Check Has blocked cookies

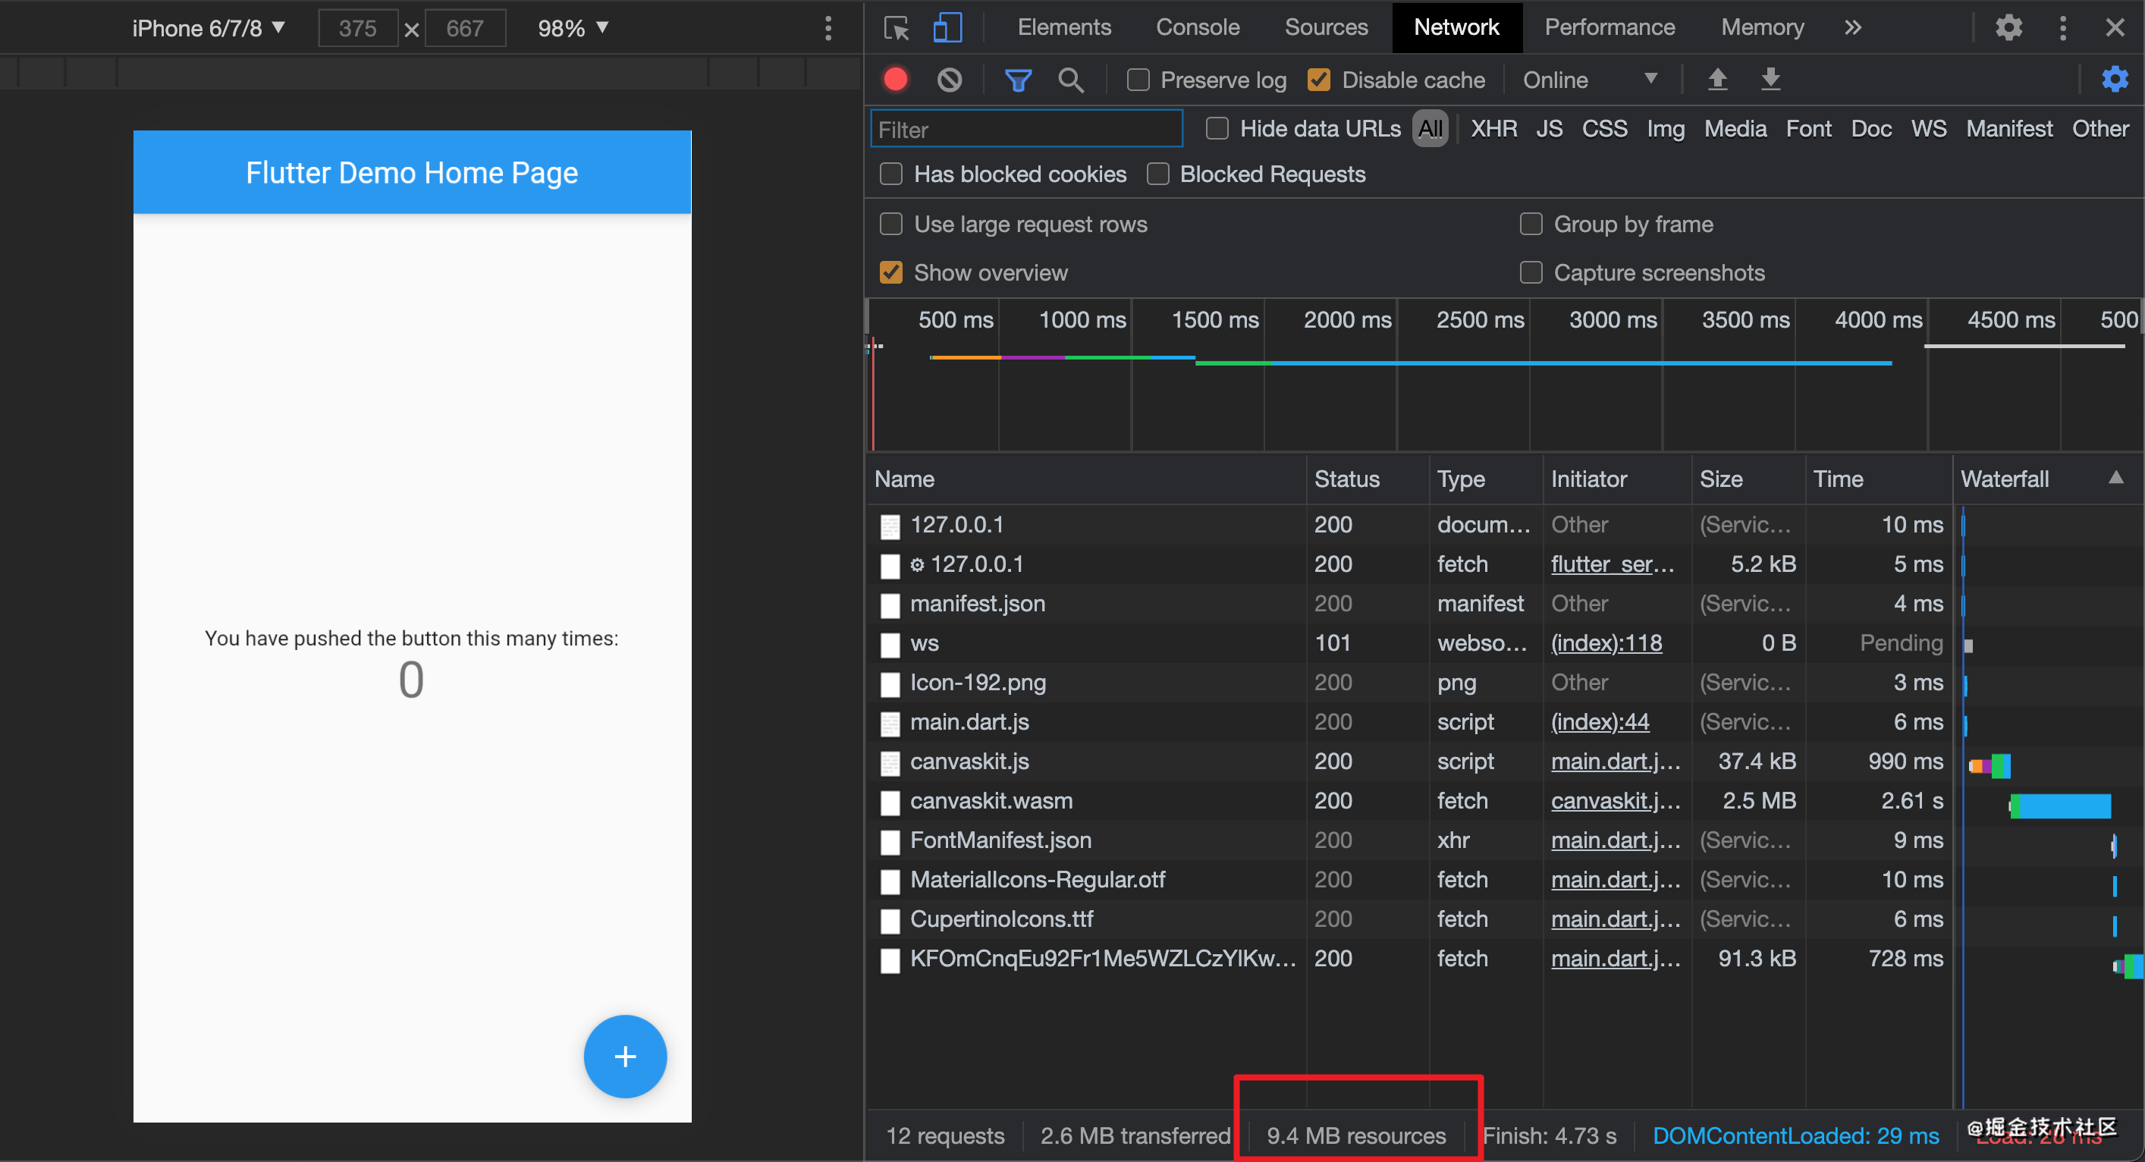(891, 174)
